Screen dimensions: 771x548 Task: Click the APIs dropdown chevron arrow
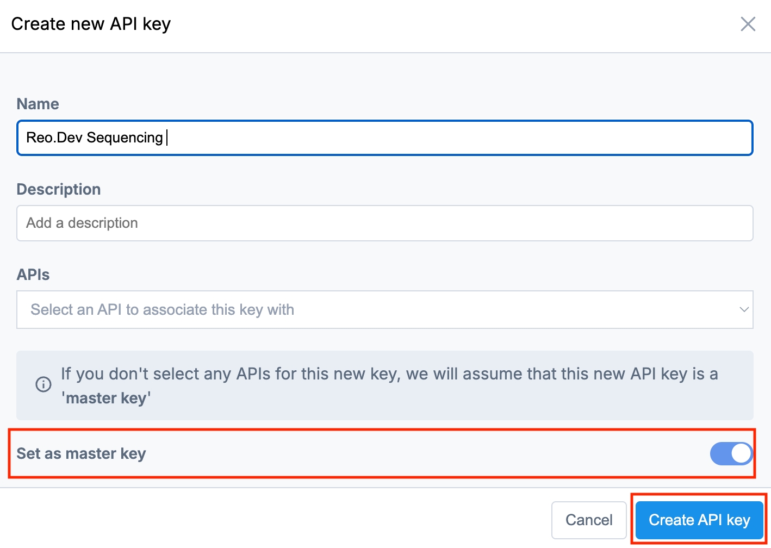(744, 309)
